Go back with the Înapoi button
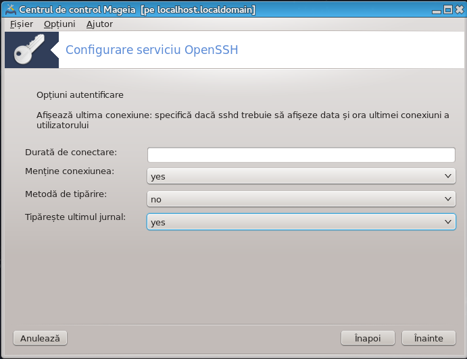Screen dimensions: 467x359 point(368,338)
